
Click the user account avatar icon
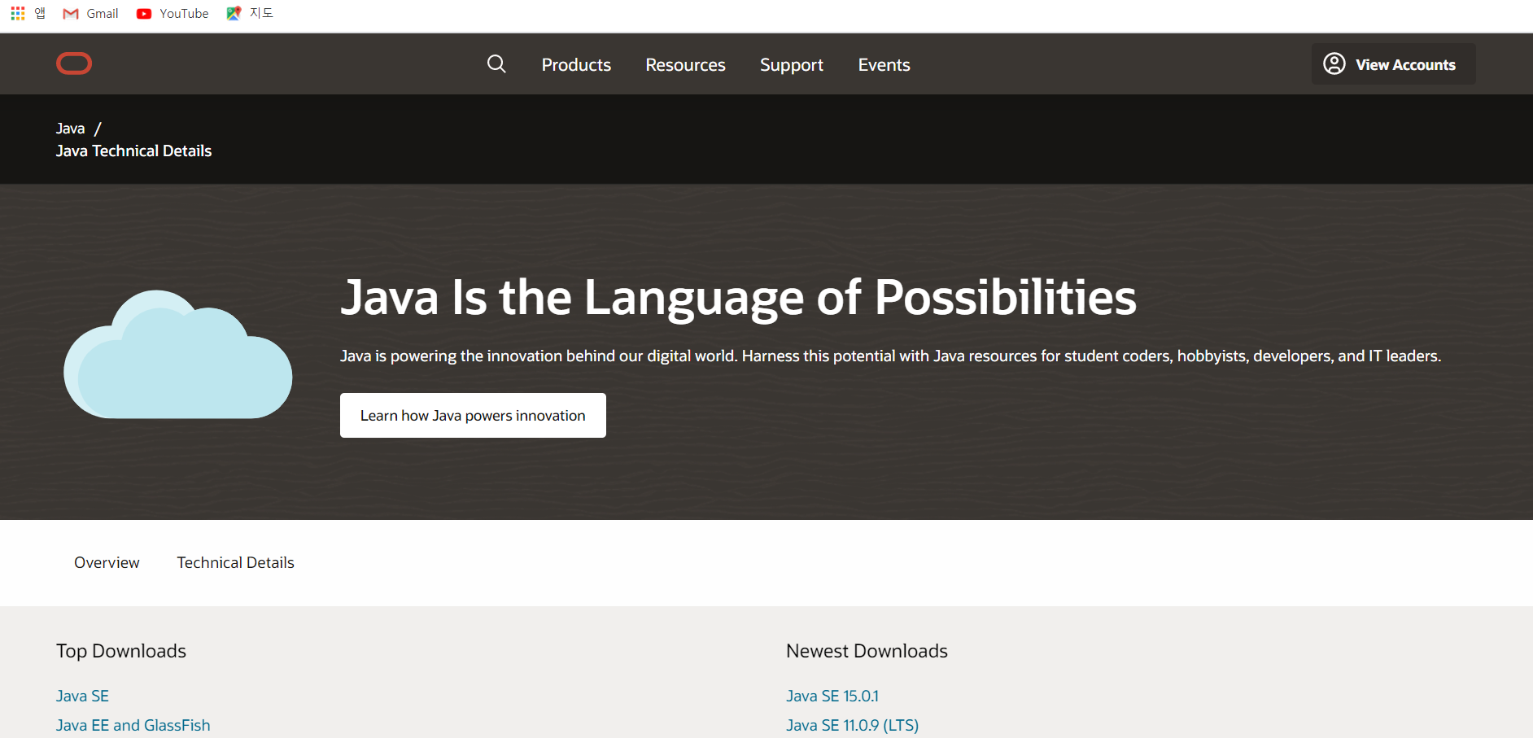coord(1334,63)
